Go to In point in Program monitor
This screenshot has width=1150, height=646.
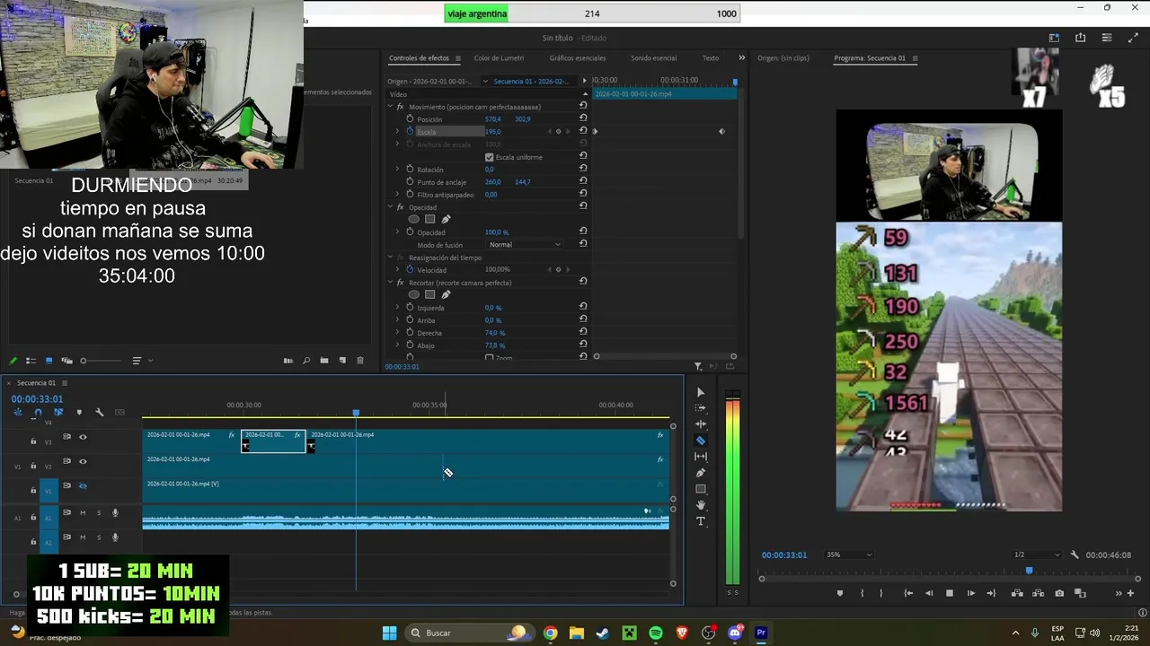(908, 593)
